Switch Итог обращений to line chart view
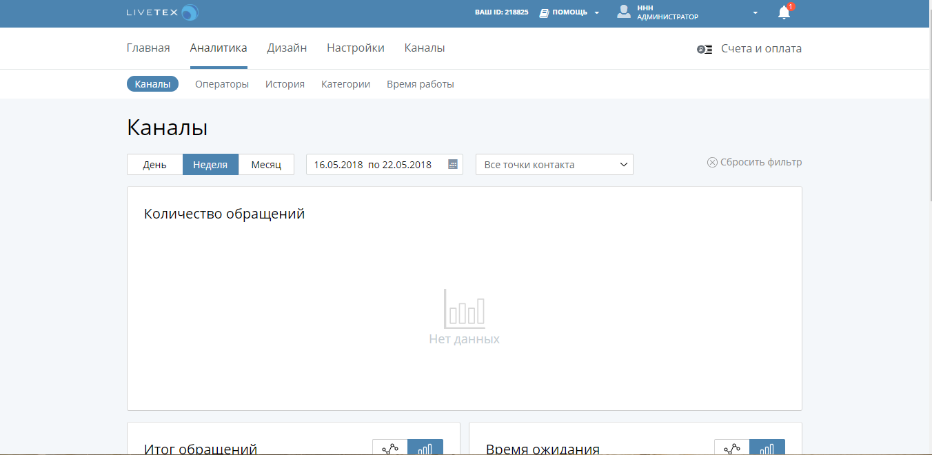This screenshot has width=932, height=455. (x=389, y=447)
